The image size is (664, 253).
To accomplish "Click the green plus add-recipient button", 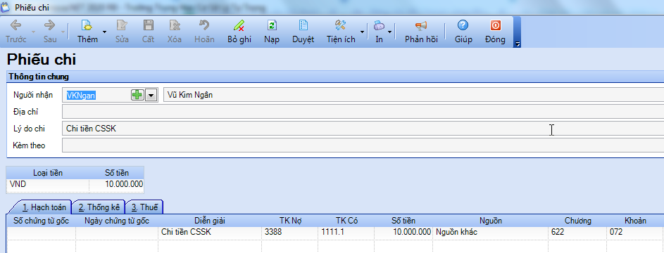I will pyautogui.click(x=137, y=95).
